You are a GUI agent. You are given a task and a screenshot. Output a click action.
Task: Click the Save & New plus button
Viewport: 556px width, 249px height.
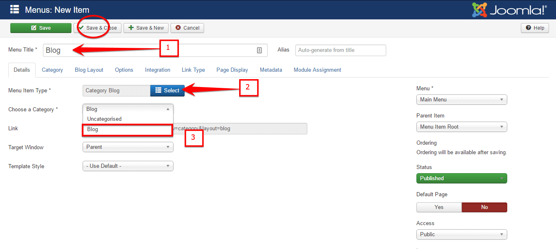tap(146, 28)
